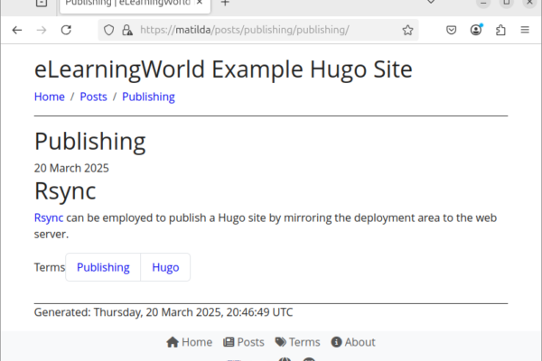Click the newspaper Posts icon in footer
The height and width of the screenshot is (361, 542).
pyautogui.click(x=229, y=342)
